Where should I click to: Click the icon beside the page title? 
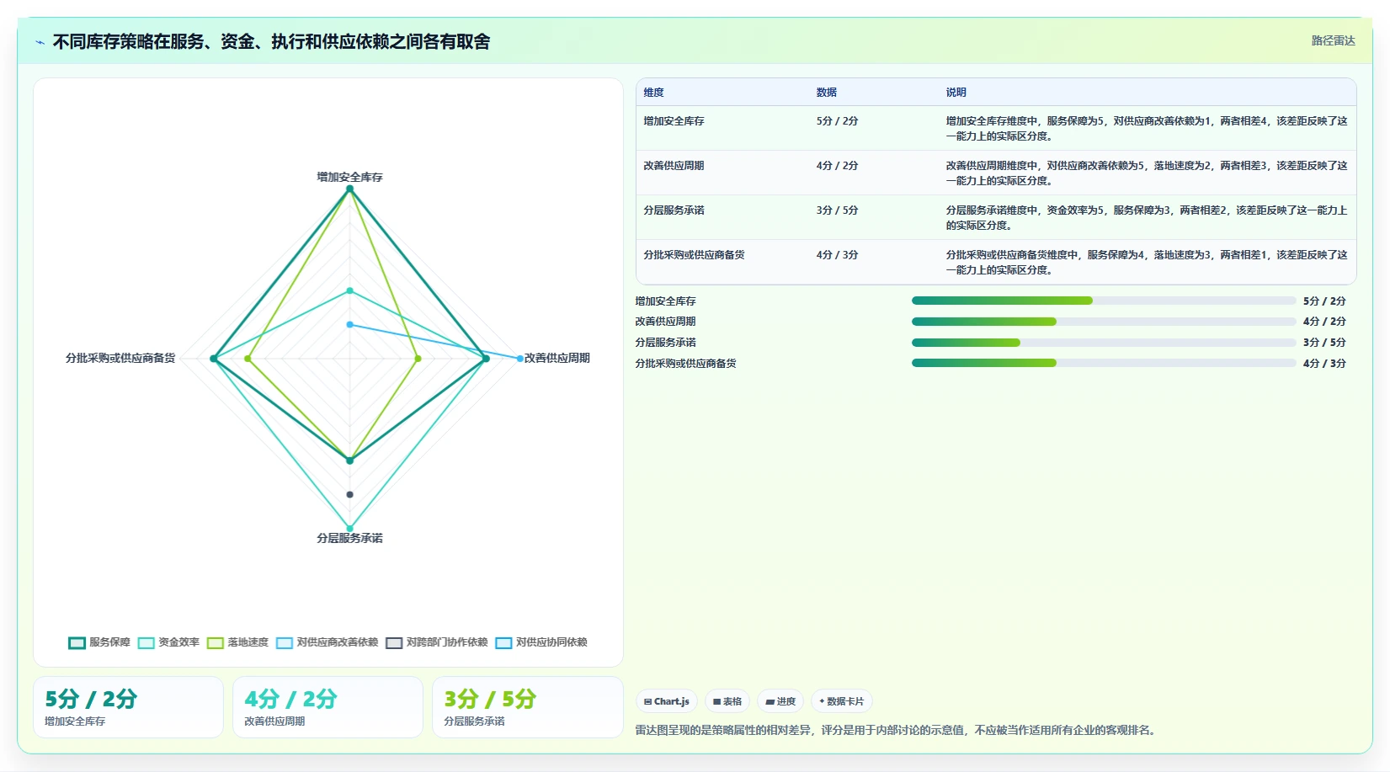click(40, 42)
